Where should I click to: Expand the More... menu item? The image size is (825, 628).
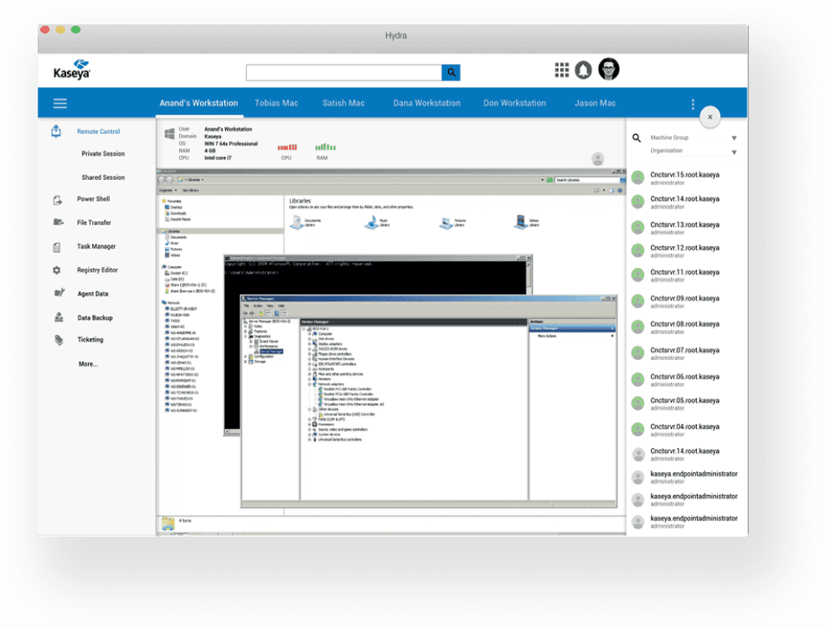[x=89, y=364]
